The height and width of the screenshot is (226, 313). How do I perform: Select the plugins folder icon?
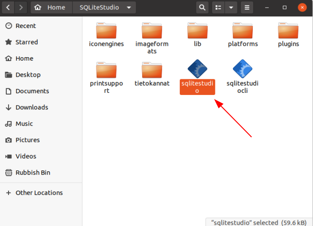[x=288, y=31]
